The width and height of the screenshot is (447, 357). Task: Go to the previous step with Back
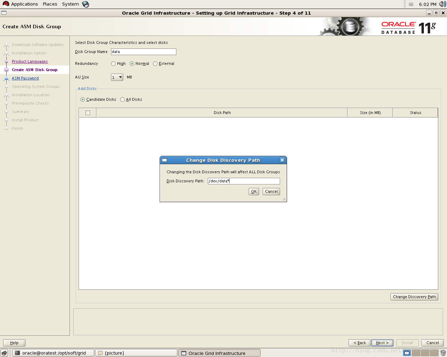(359, 343)
